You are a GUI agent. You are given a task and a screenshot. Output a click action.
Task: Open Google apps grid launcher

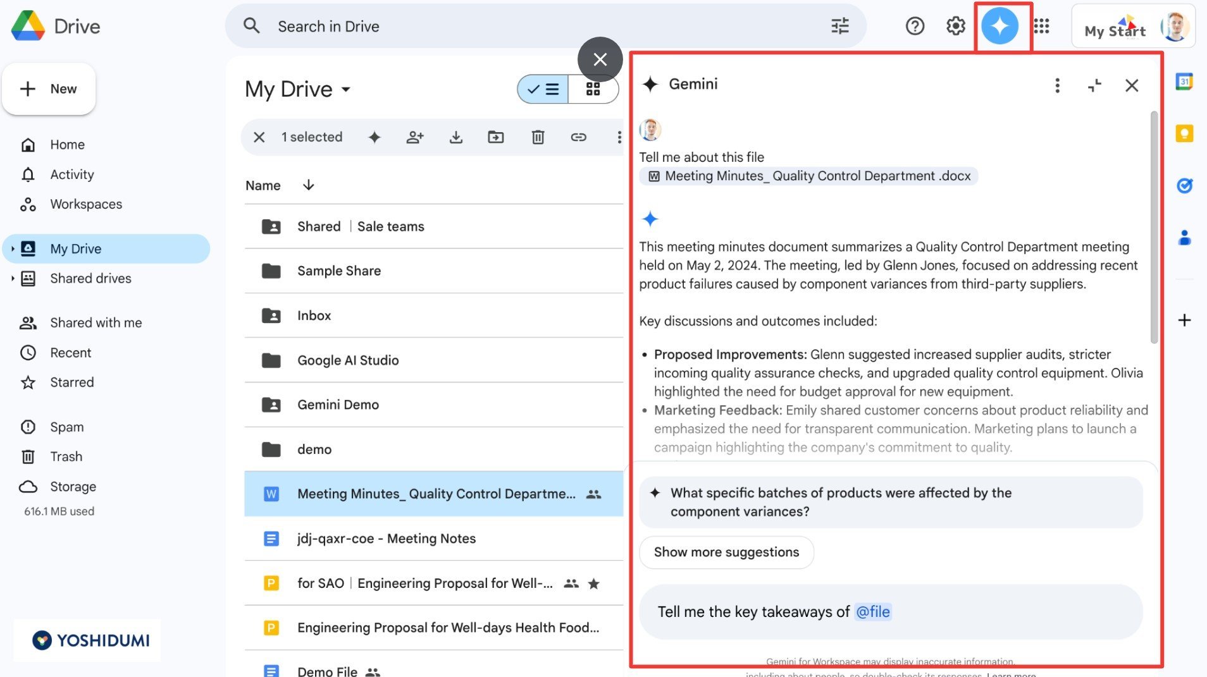point(1041,26)
